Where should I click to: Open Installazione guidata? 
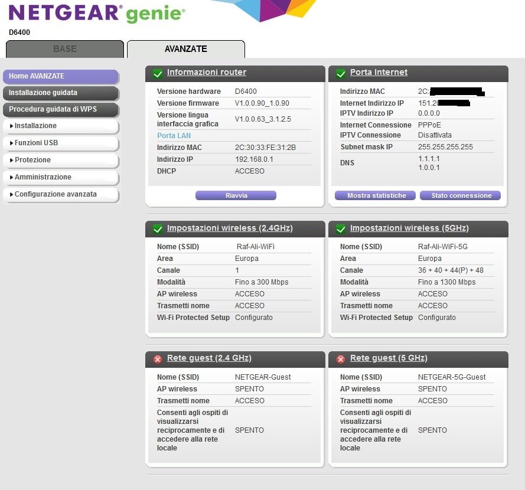click(61, 93)
